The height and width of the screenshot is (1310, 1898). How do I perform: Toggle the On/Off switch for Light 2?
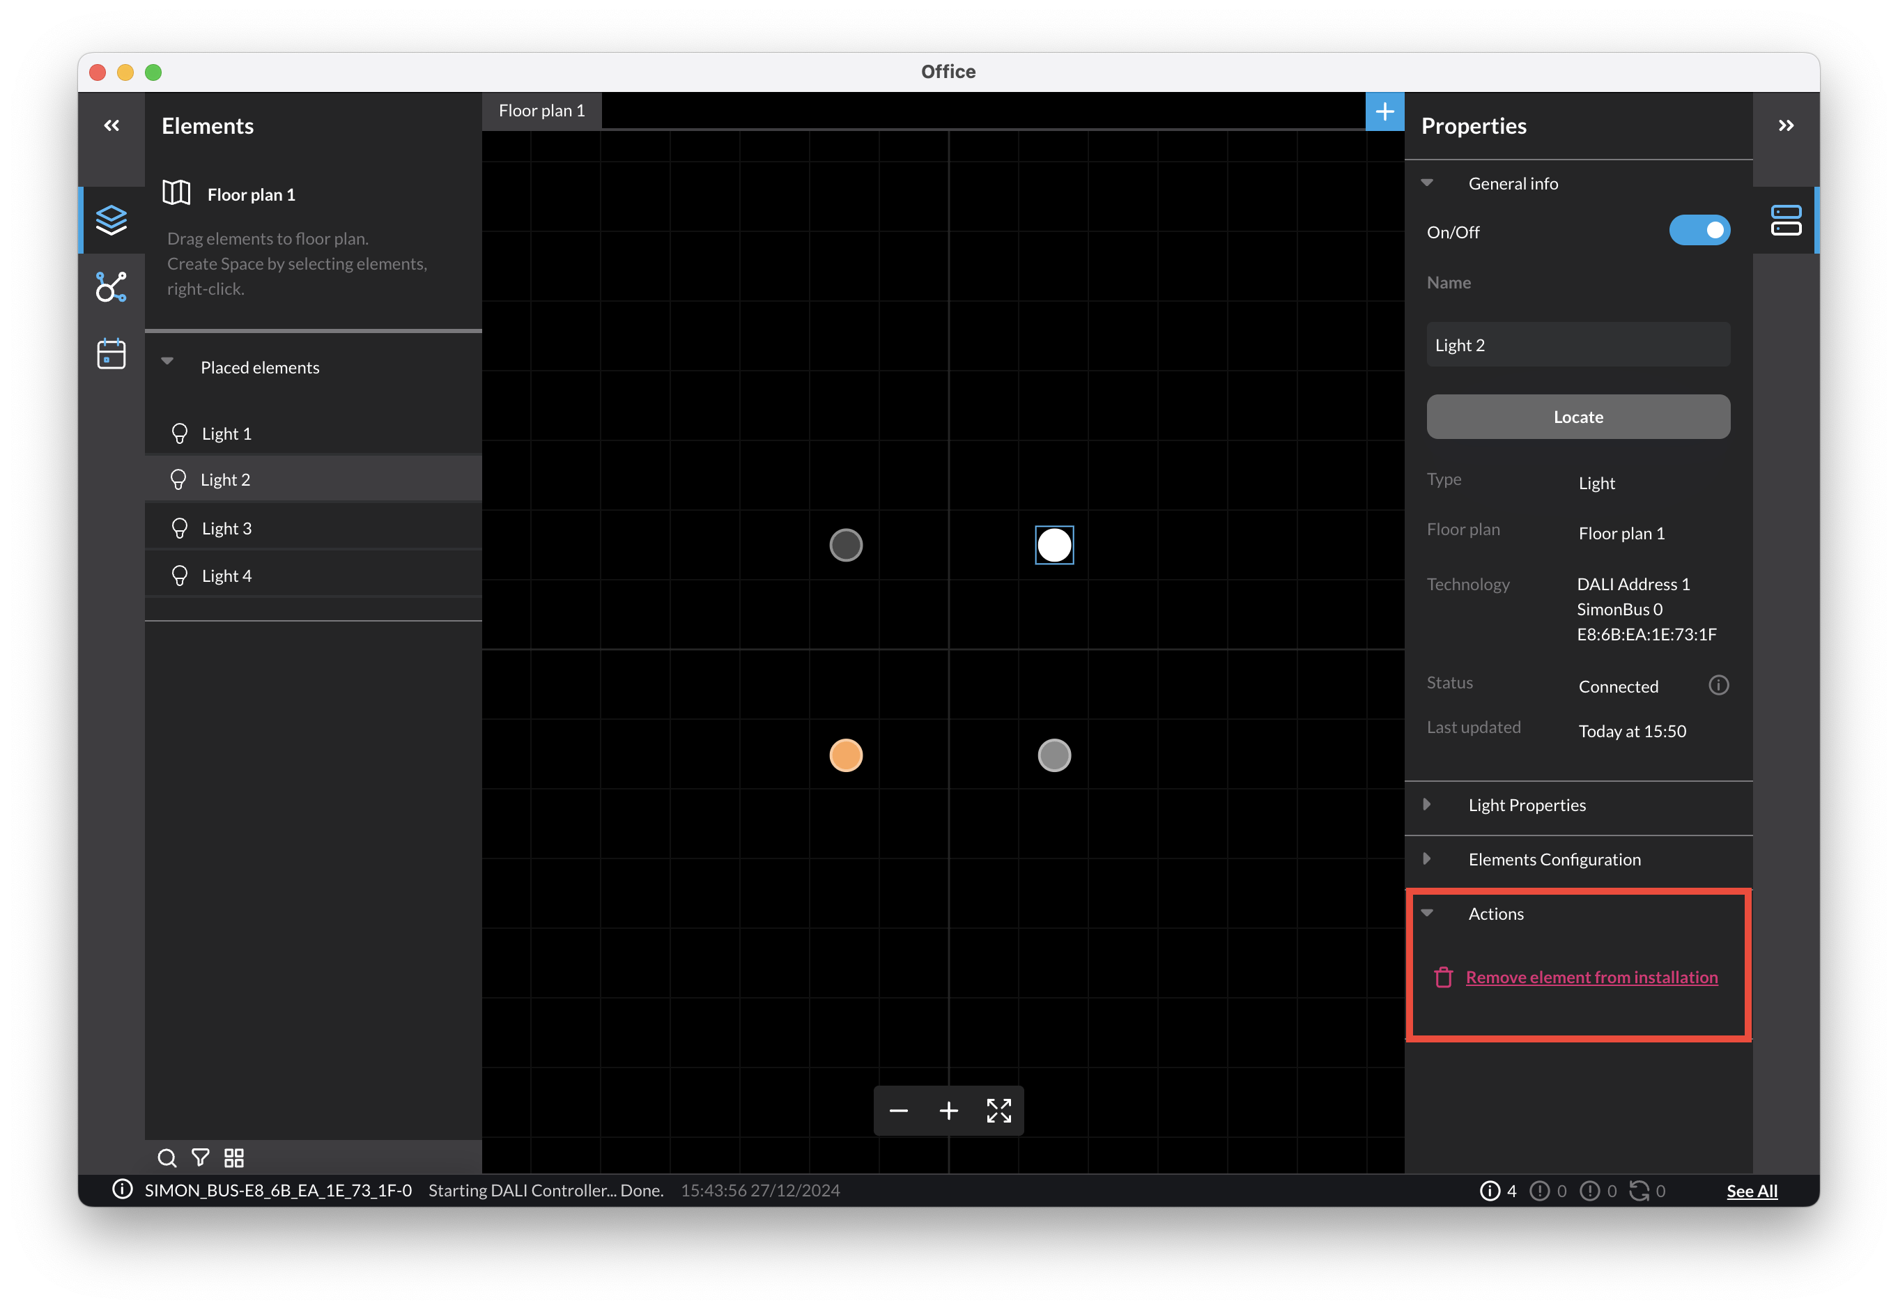pos(1699,231)
